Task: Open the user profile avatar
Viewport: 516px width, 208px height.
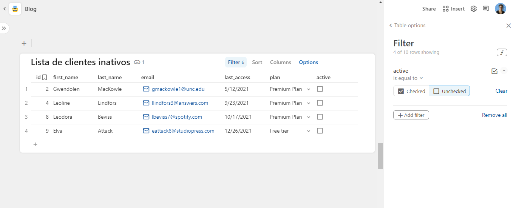Action: coord(501,9)
